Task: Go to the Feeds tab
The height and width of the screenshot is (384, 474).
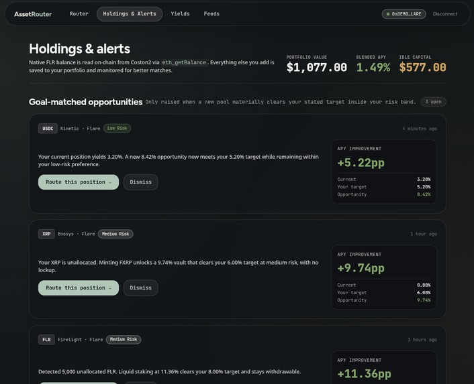Action: [211, 14]
